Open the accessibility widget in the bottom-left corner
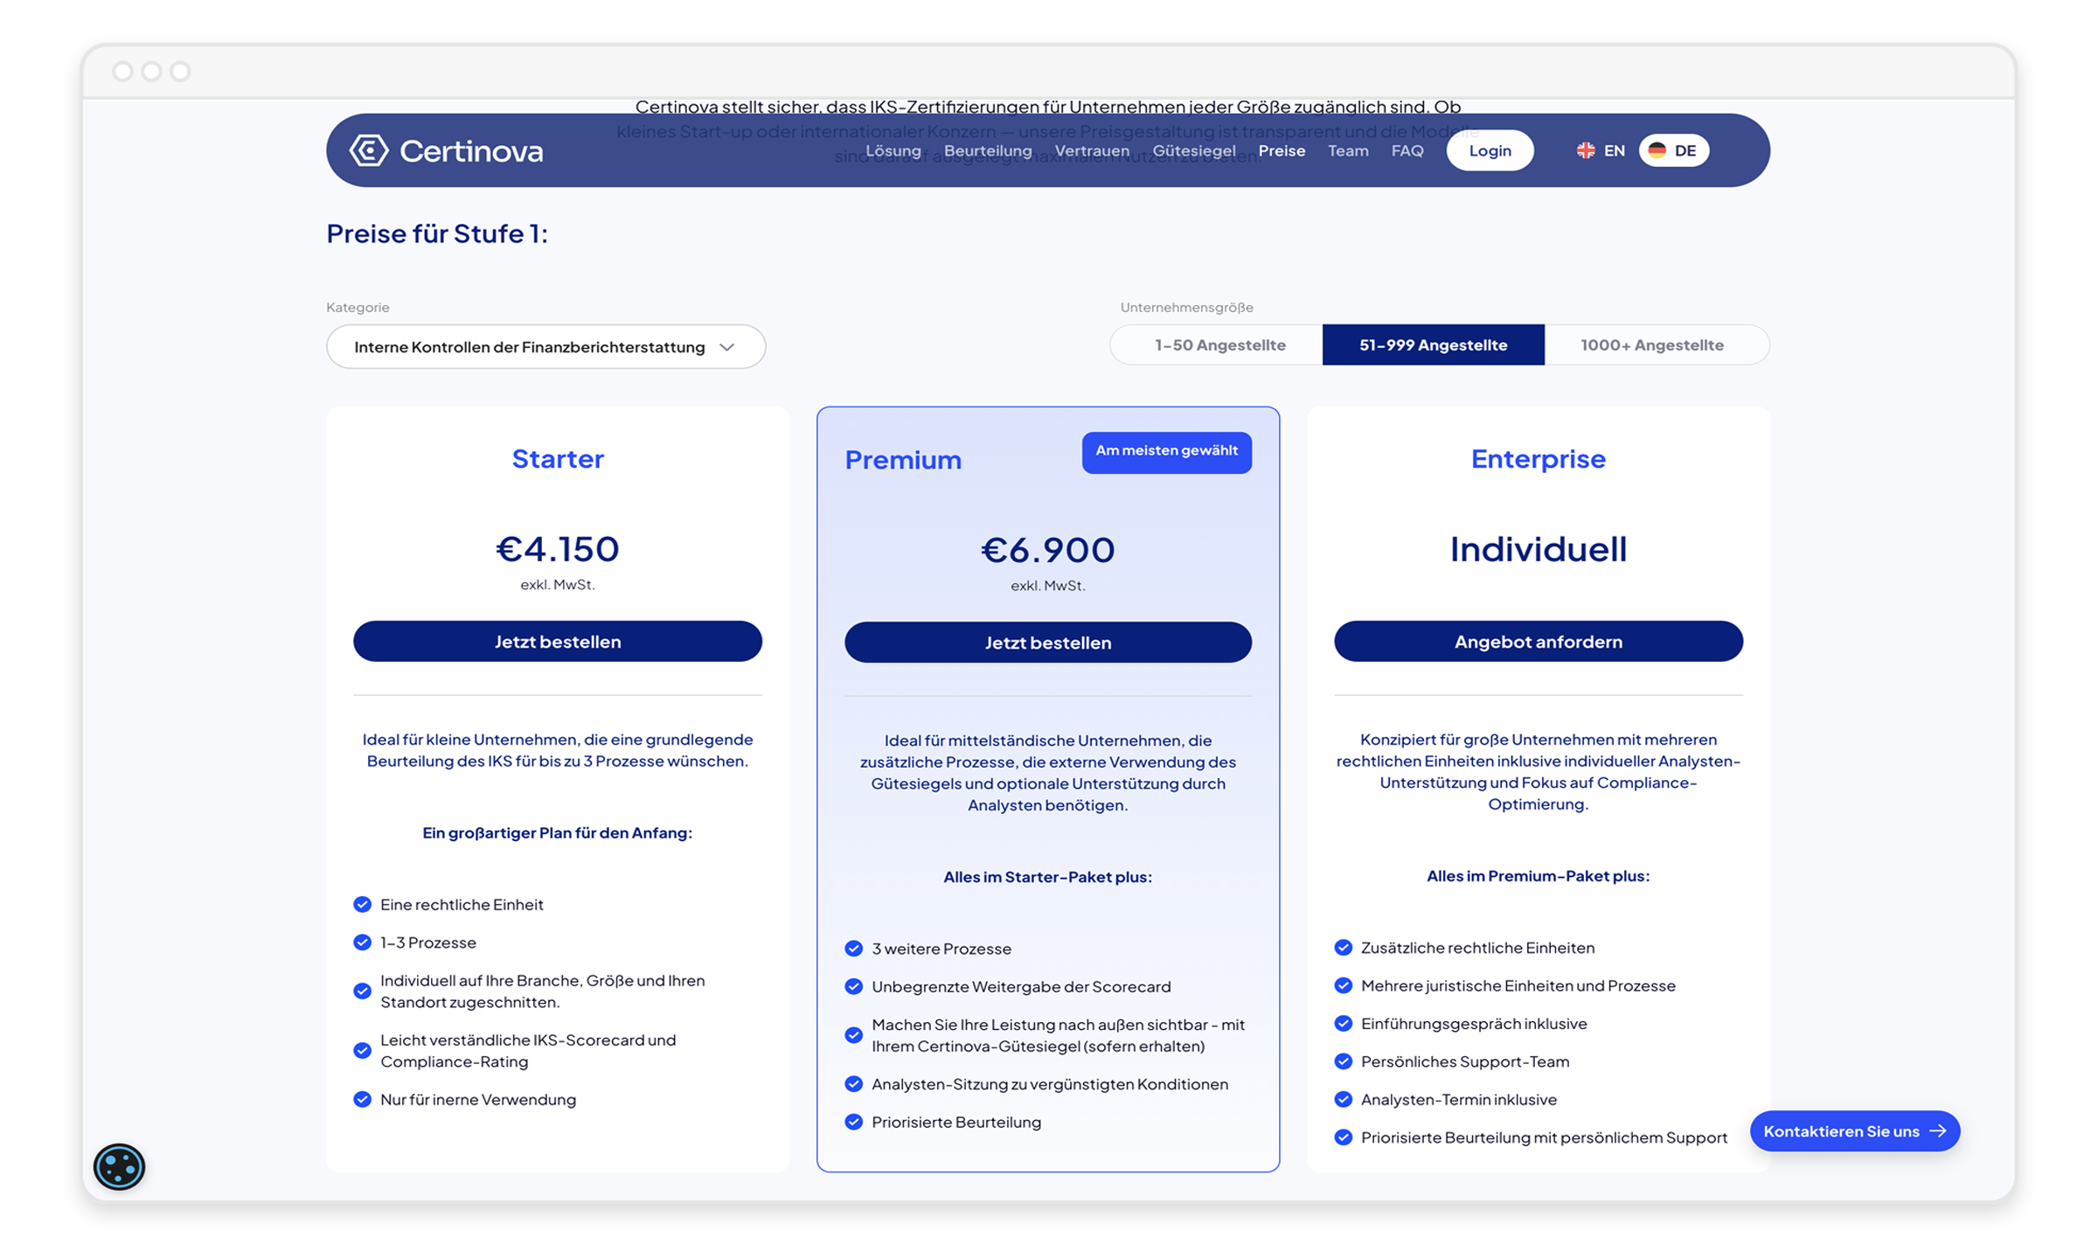 120,1165
